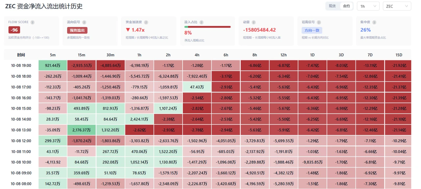
Task: Click help icon next to 集中度
Action: [374, 22]
